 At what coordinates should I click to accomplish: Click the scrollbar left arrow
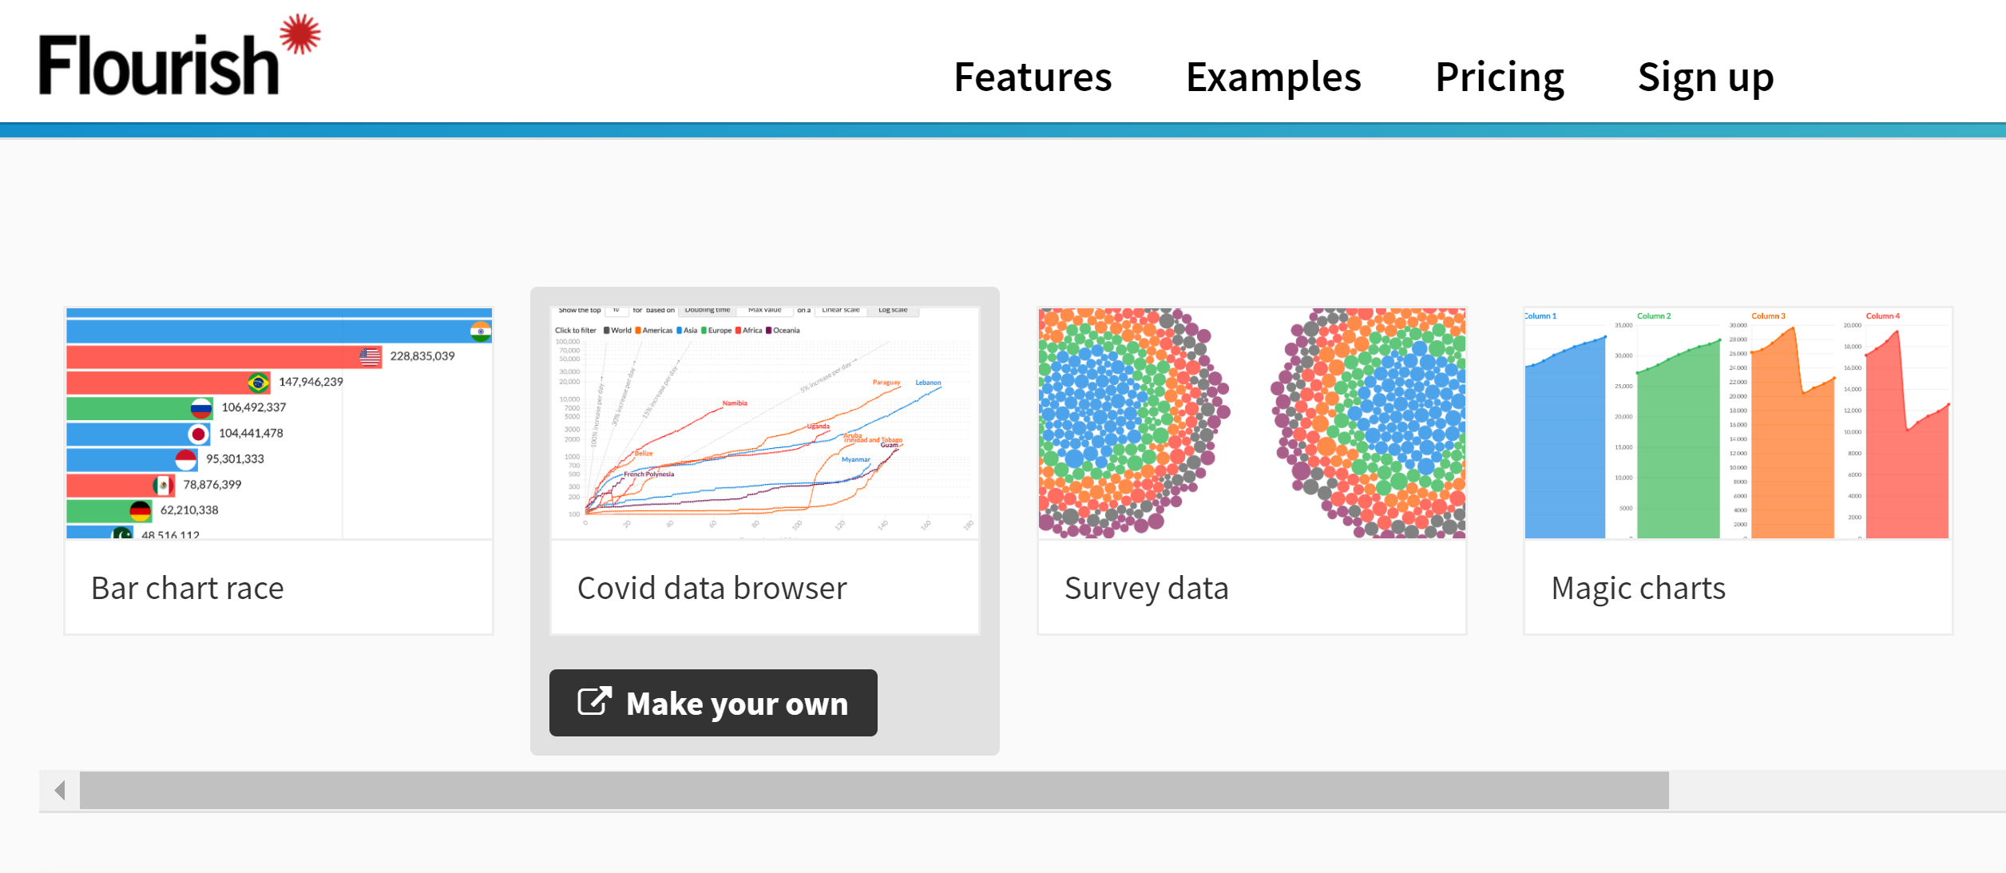60,790
